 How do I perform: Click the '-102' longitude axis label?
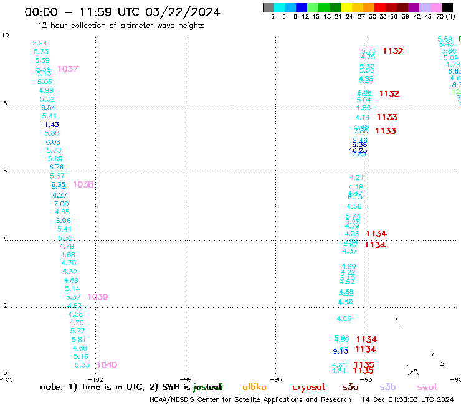[x=95, y=379]
